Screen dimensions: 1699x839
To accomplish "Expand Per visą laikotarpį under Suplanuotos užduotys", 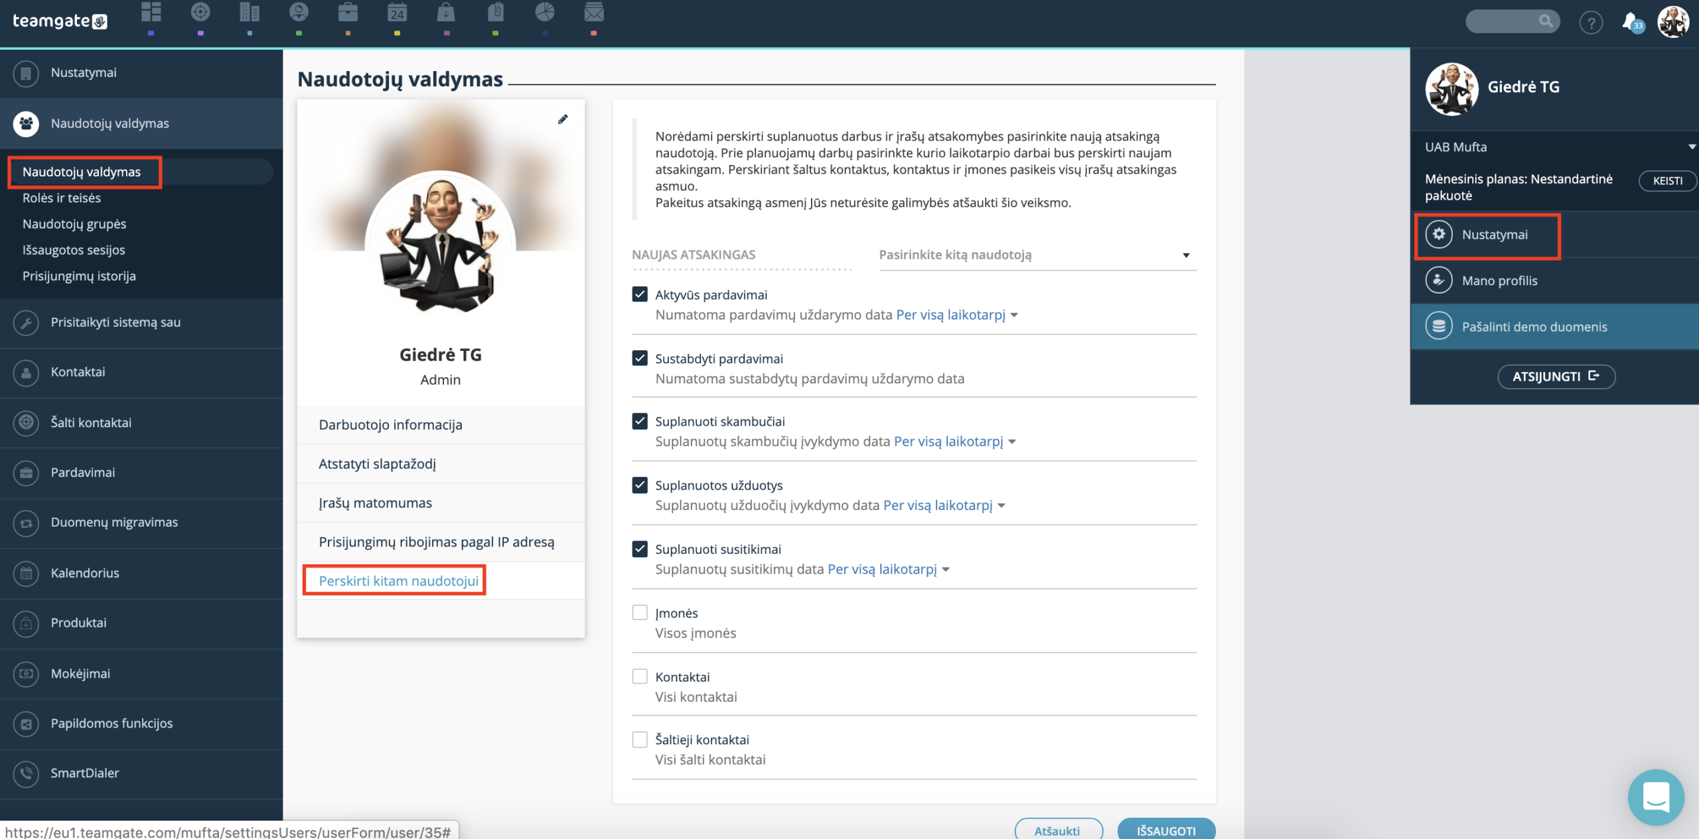I will click(944, 505).
